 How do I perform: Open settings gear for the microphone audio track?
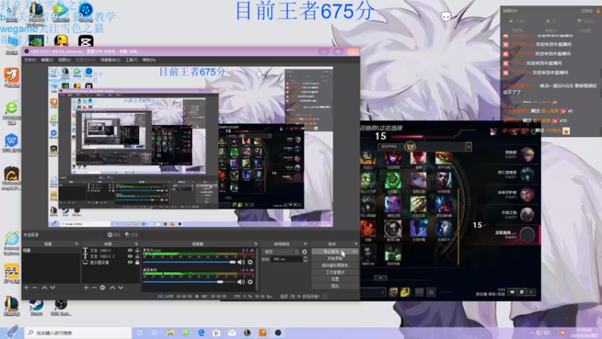pyautogui.click(x=250, y=262)
